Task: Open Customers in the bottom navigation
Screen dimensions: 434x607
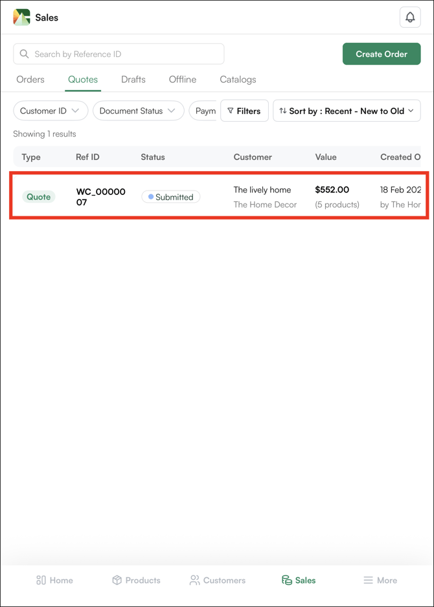Action: [x=218, y=580]
